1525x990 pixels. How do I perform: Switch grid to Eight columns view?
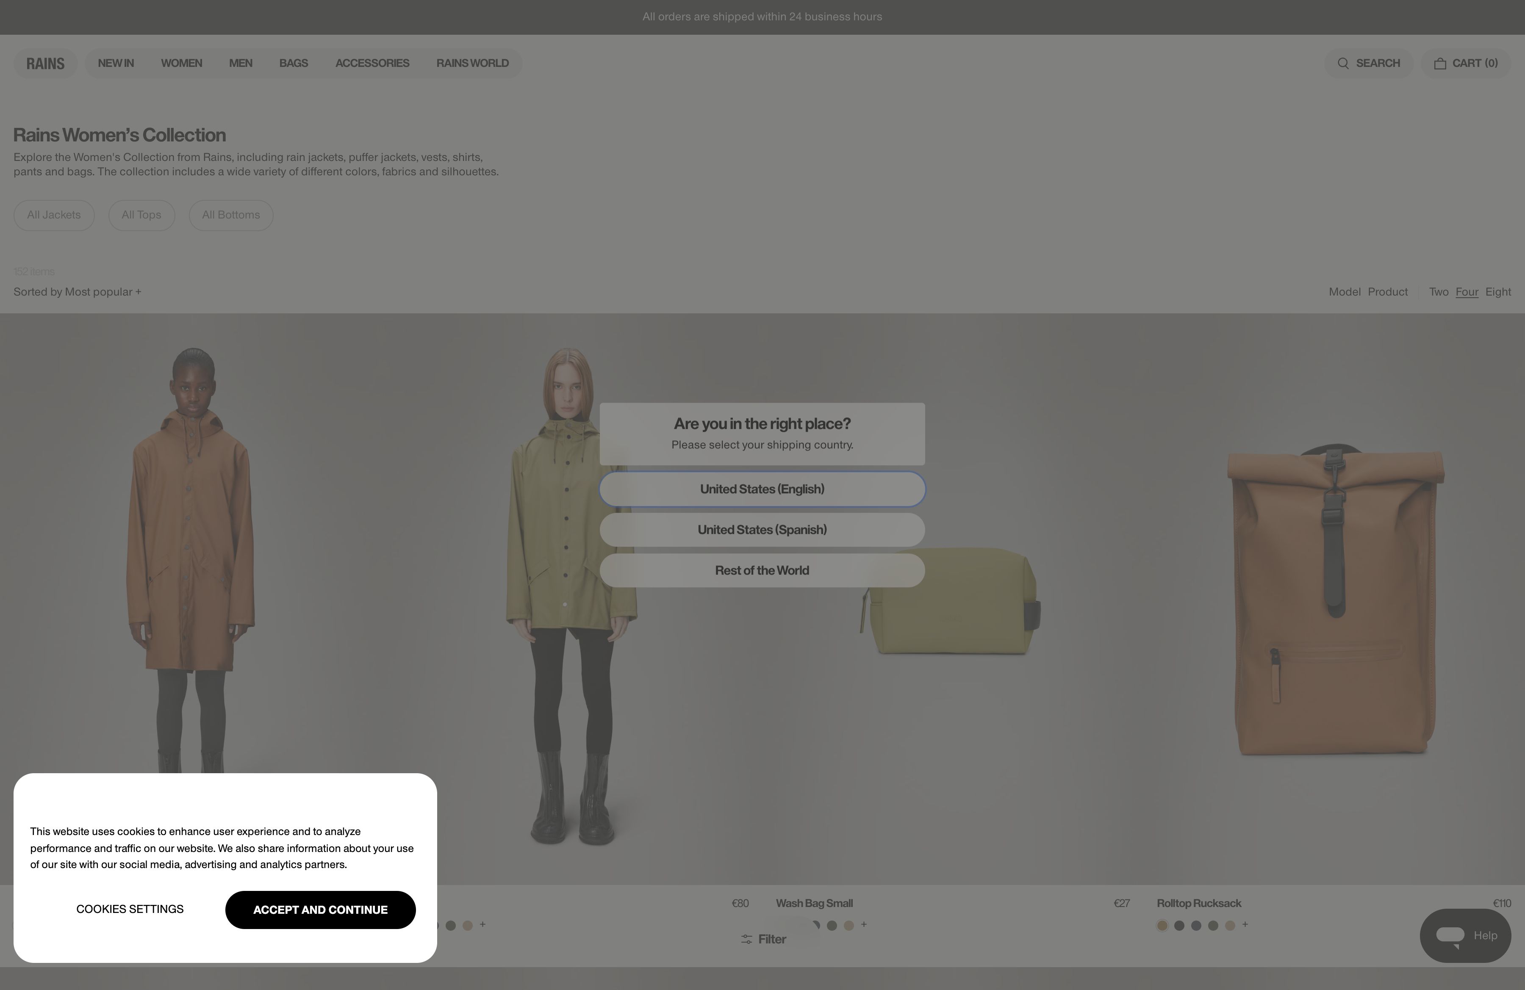[1497, 292]
